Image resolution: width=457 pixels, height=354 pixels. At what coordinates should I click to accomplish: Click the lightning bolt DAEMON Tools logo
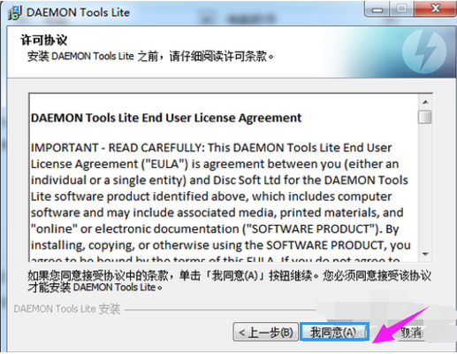tap(424, 51)
